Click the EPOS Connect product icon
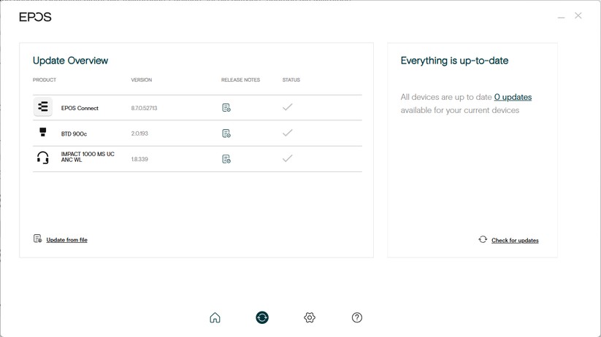601x337 pixels. [x=43, y=106]
